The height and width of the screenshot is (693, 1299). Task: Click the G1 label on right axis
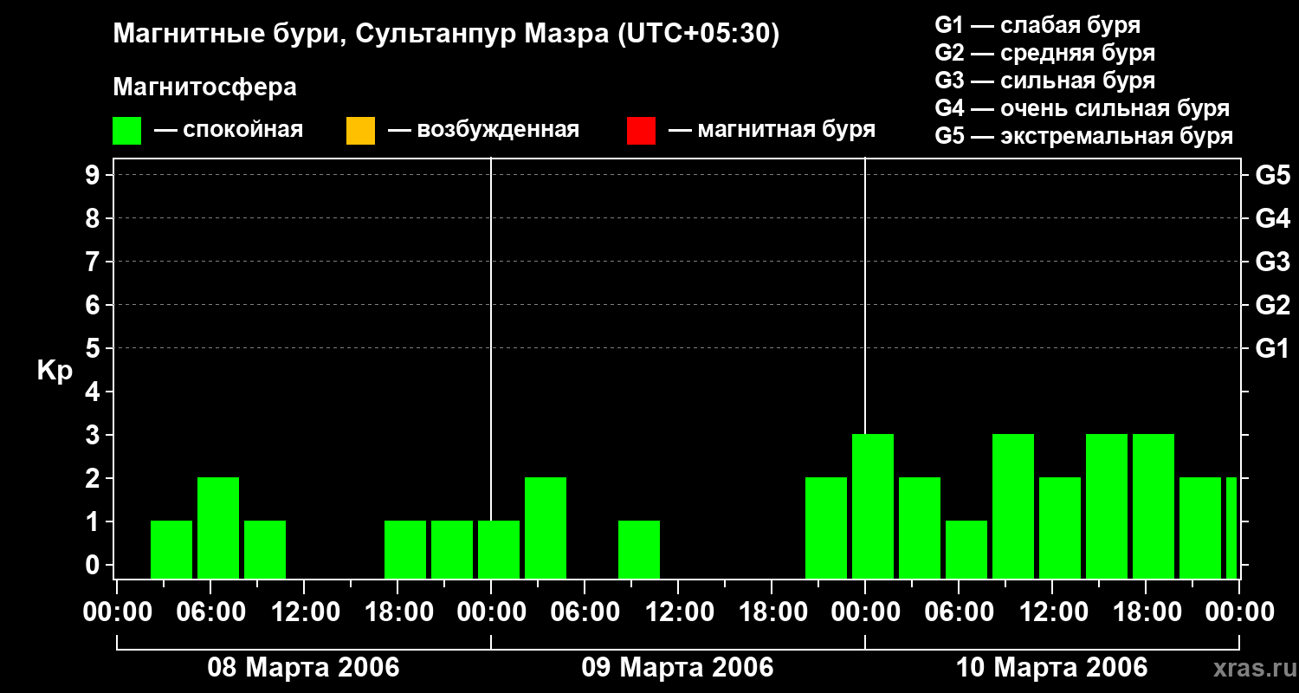tap(1272, 348)
